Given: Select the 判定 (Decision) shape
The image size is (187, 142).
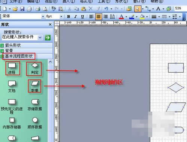Looking at the screenshot, I should 34,69.
